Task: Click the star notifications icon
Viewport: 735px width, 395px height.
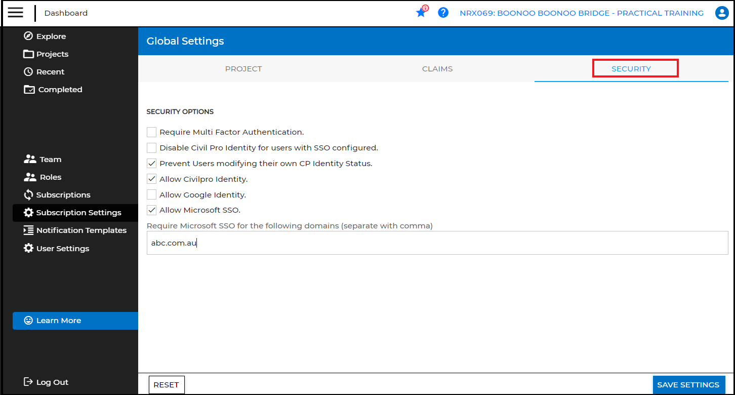Action: [x=421, y=13]
